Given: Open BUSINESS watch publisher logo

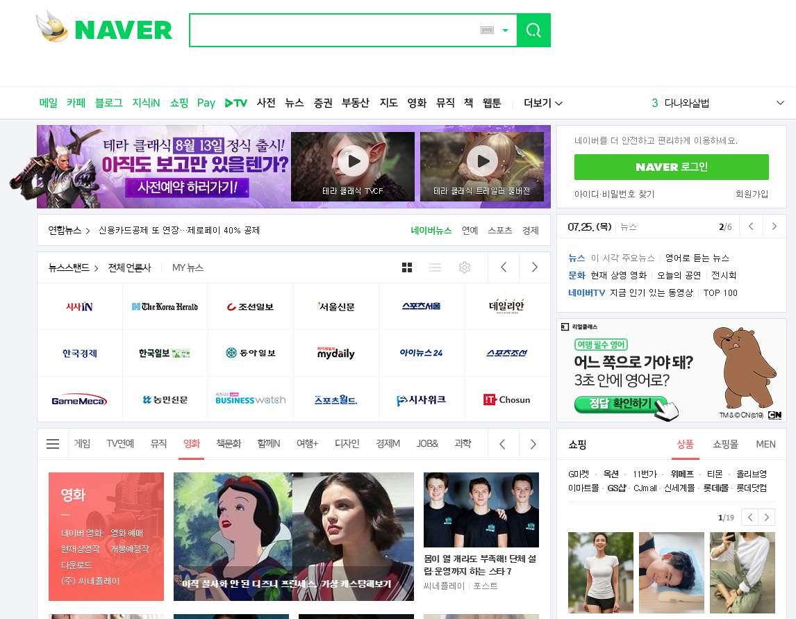Looking at the screenshot, I should (250, 399).
